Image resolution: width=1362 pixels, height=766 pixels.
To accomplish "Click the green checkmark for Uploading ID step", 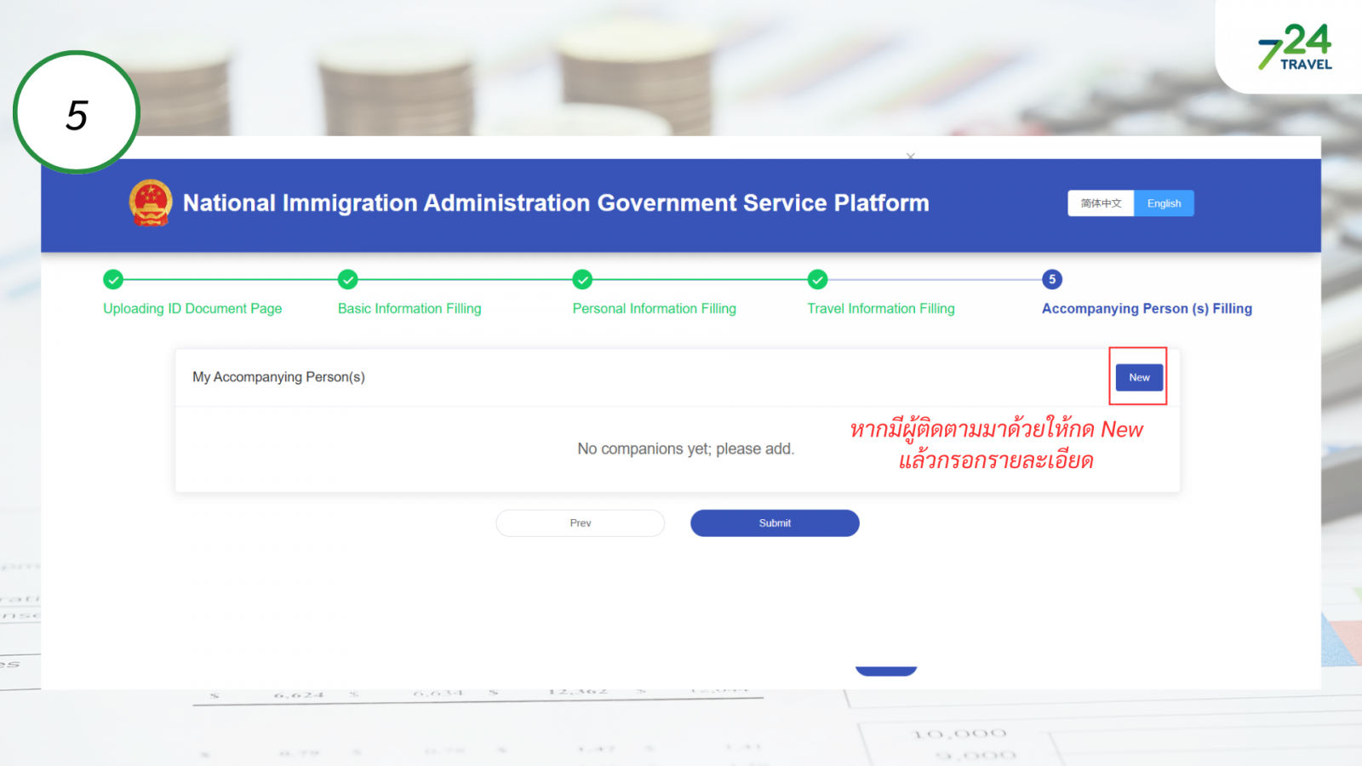I will pyautogui.click(x=113, y=279).
